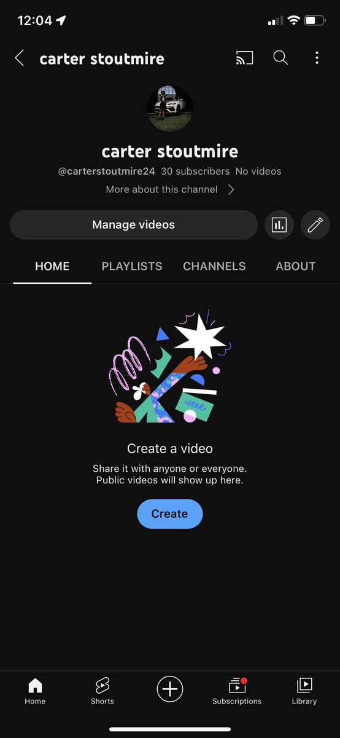The height and width of the screenshot is (738, 340).
Task: Open Subscriptions in bottom navigation
Action: point(237,691)
